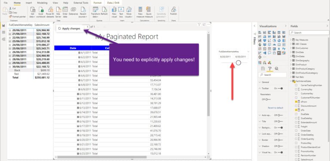Switch to the Insert tab

point(29,3)
